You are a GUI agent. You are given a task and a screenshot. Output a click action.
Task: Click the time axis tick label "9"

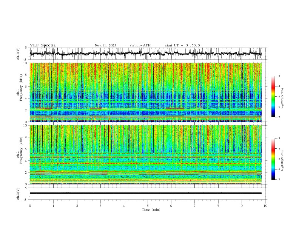[x=242, y=206]
